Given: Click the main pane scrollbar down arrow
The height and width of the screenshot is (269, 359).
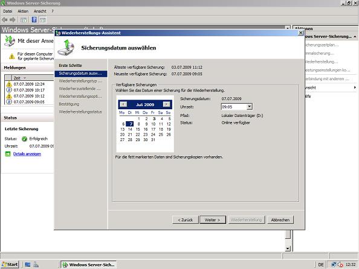Looking at the screenshot, I should pyautogui.click(x=288, y=248).
